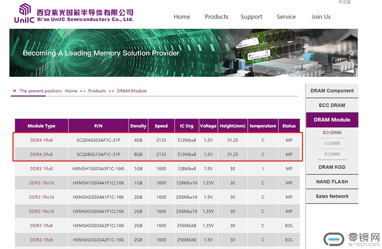
Task: Choose R-DIMM submenu item
Action: (332, 154)
